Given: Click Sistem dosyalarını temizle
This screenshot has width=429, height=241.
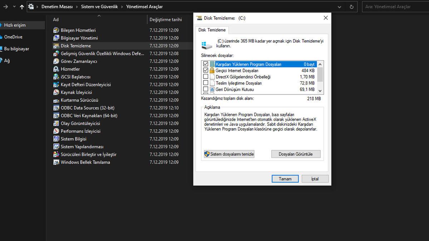Looking at the screenshot, I should coord(229,154).
